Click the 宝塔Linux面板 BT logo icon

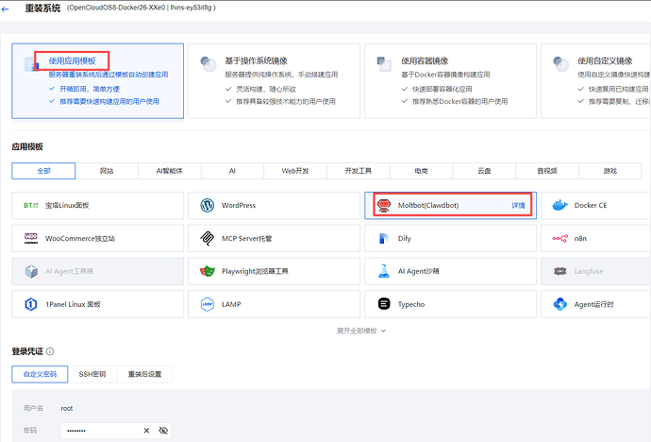click(x=31, y=205)
